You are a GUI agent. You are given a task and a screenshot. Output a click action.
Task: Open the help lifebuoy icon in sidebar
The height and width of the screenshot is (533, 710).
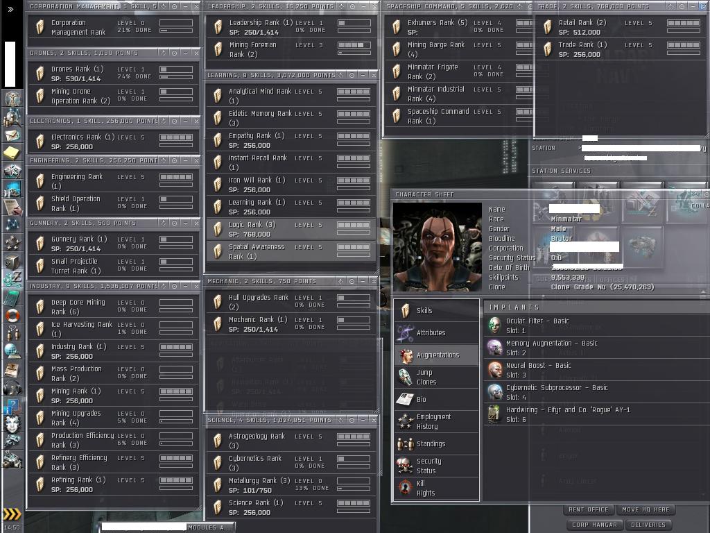pyautogui.click(x=12, y=315)
